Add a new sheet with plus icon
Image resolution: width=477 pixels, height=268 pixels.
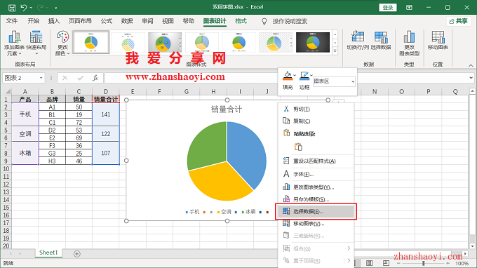(77, 254)
